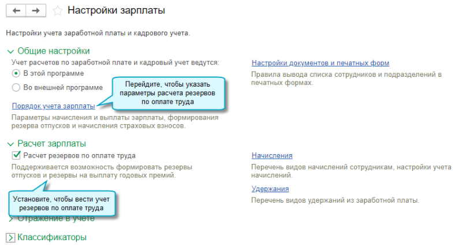Select the 'В этой программе' radio button

tap(16, 73)
